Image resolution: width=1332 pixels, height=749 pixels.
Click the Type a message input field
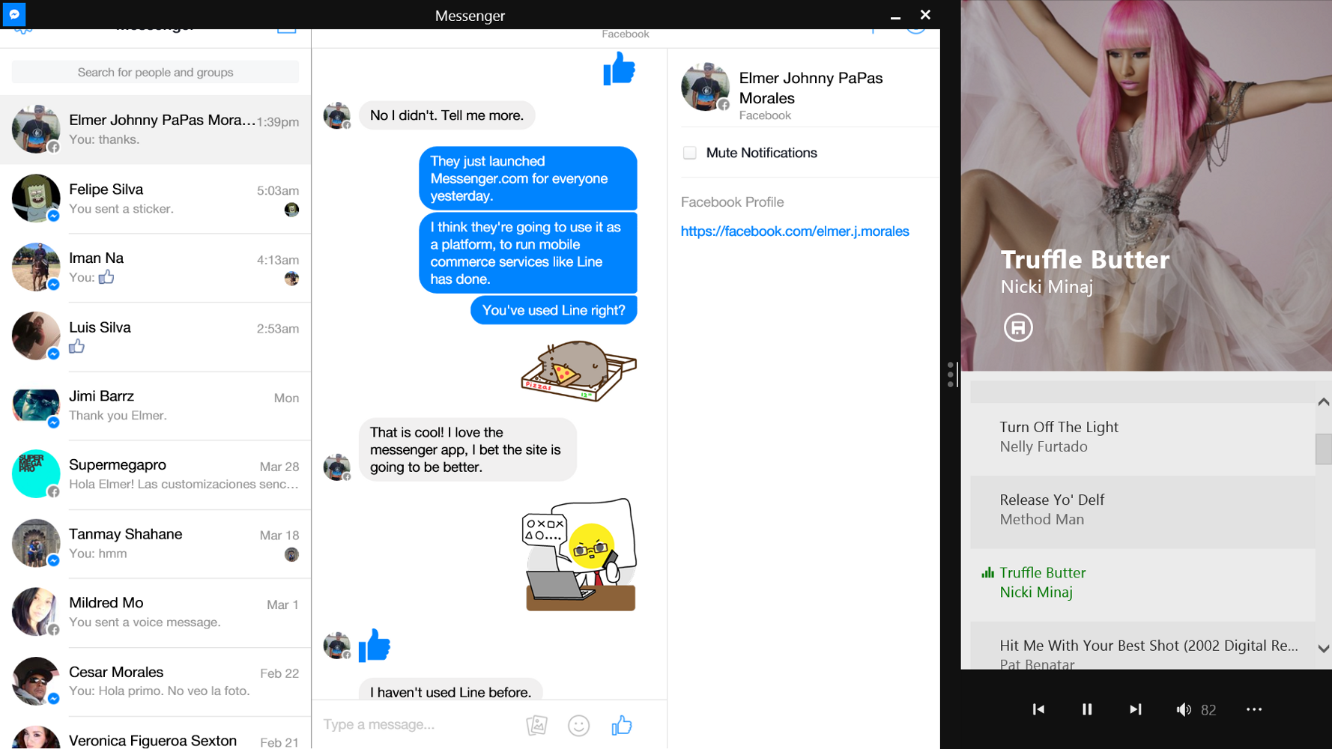tap(418, 724)
